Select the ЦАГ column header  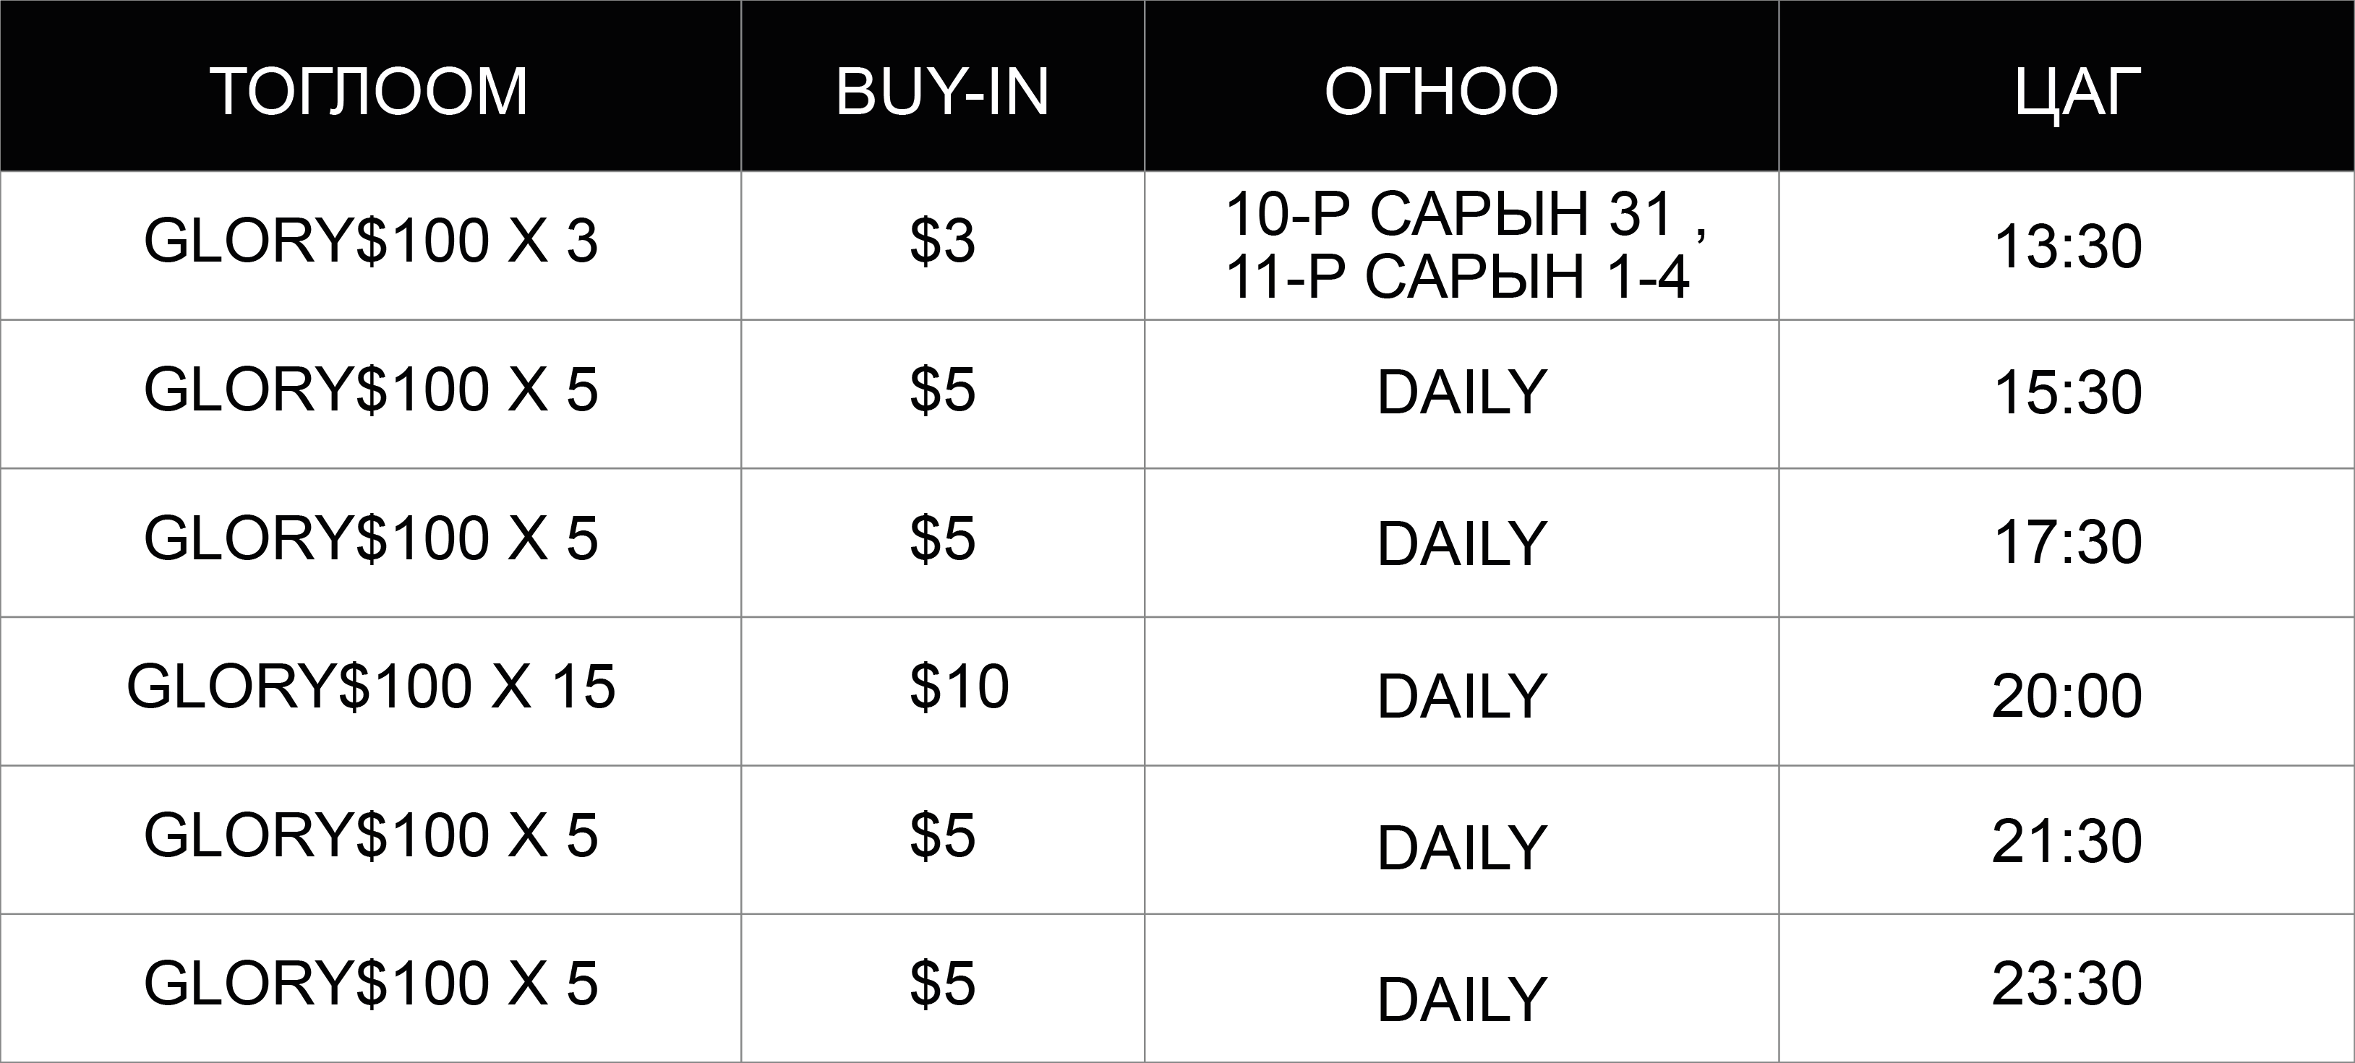click(x=2066, y=86)
